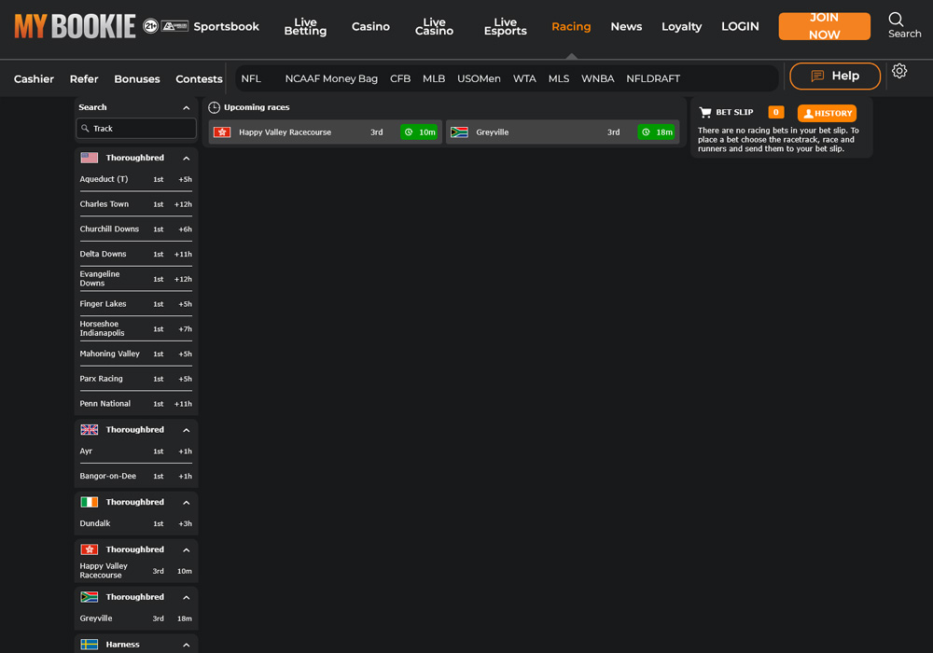Click the South Africa flag beside Greyville
Screen dimensions: 933x653
(x=459, y=132)
